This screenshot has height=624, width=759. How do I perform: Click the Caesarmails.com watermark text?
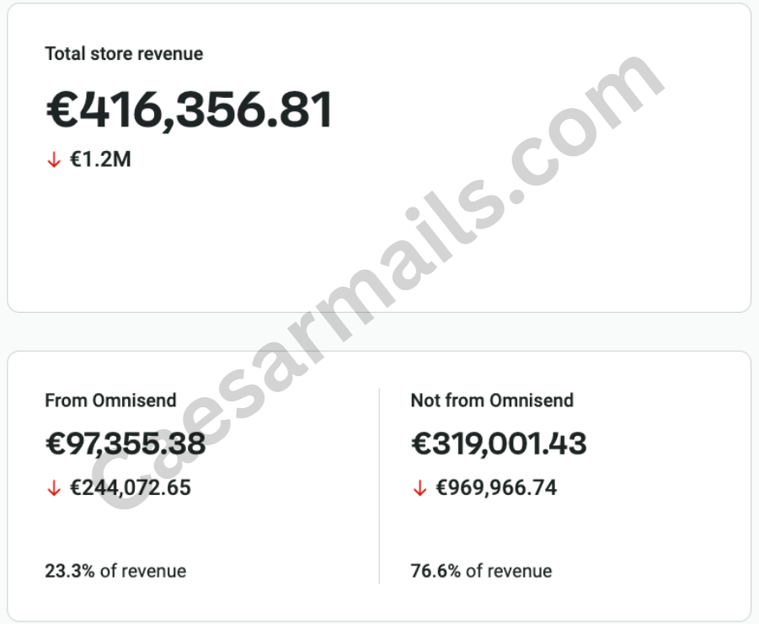pos(379,278)
